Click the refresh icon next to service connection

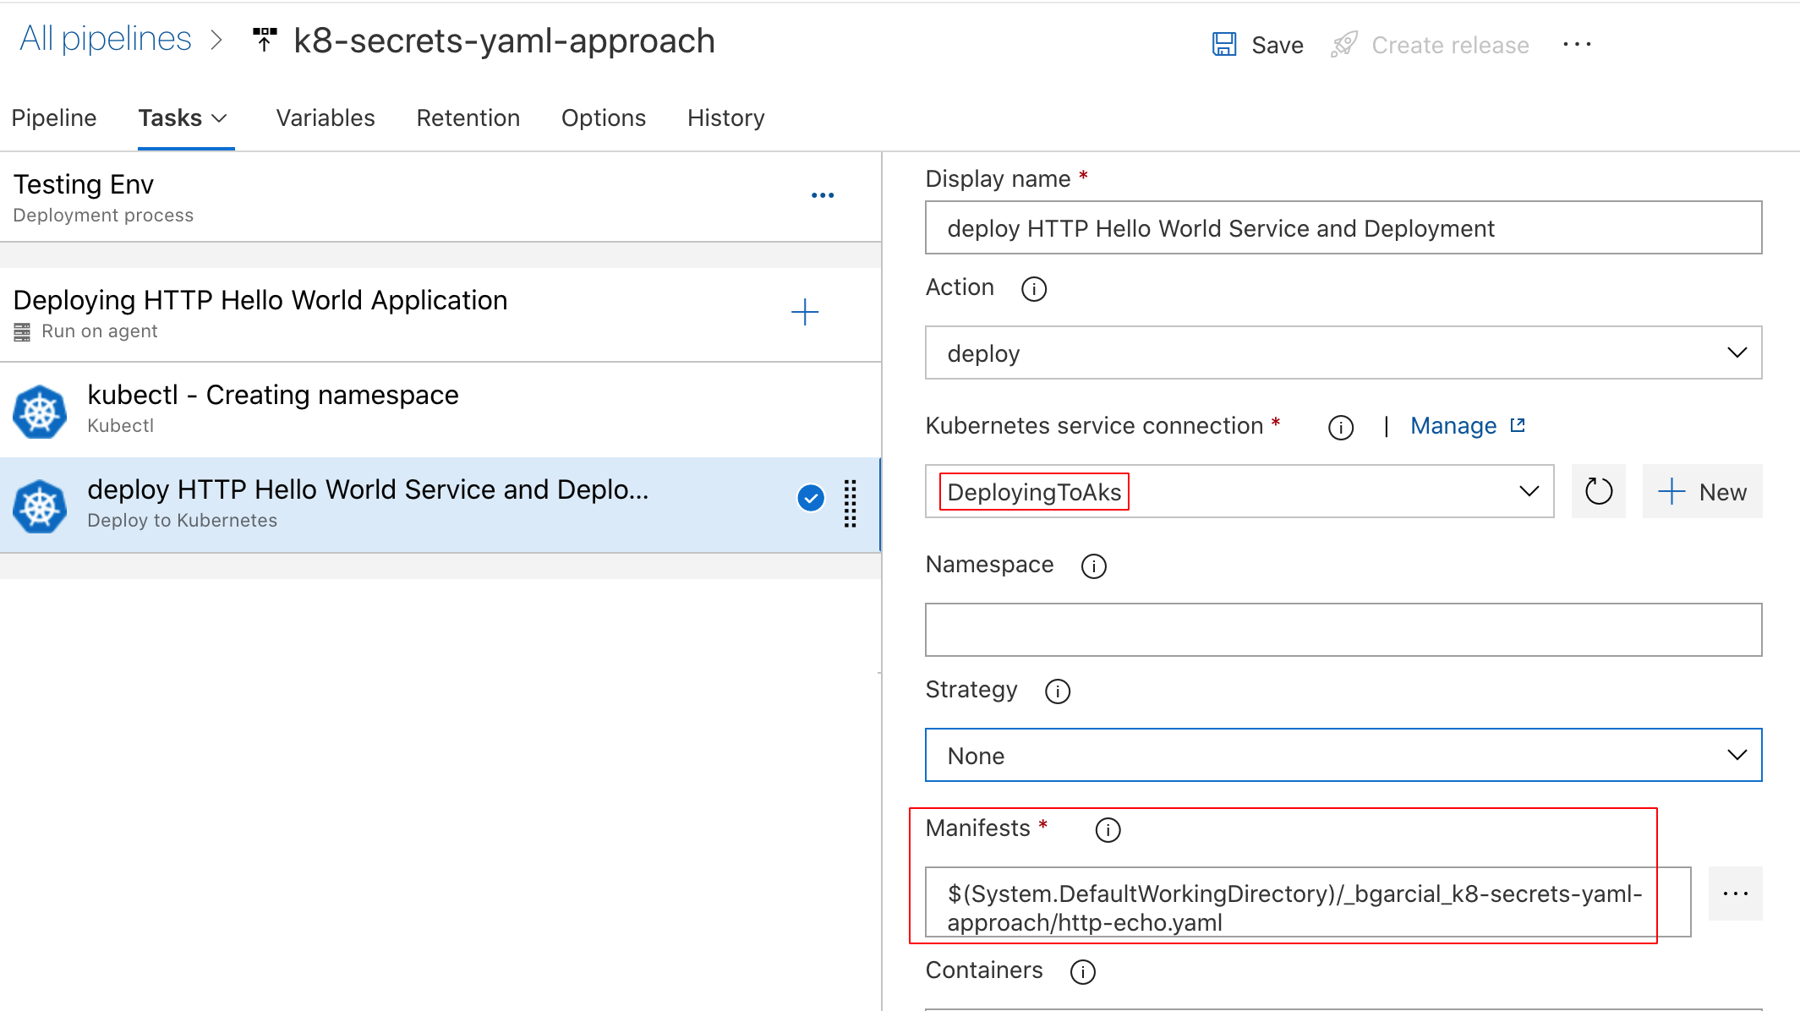[1599, 492]
